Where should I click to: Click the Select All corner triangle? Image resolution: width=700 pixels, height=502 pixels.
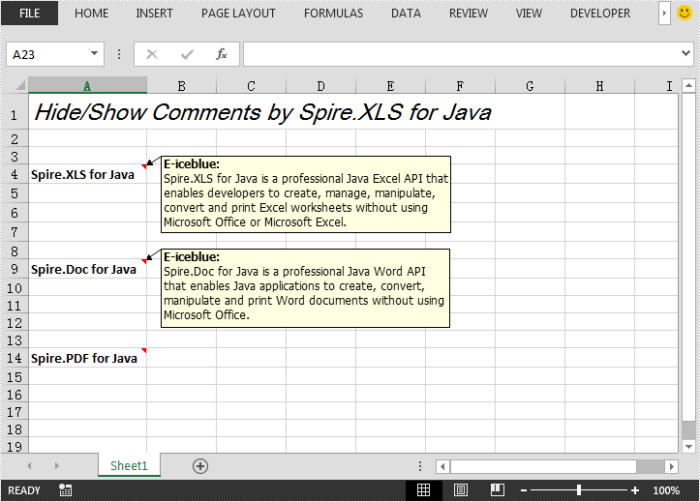click(x=19, y=85)
